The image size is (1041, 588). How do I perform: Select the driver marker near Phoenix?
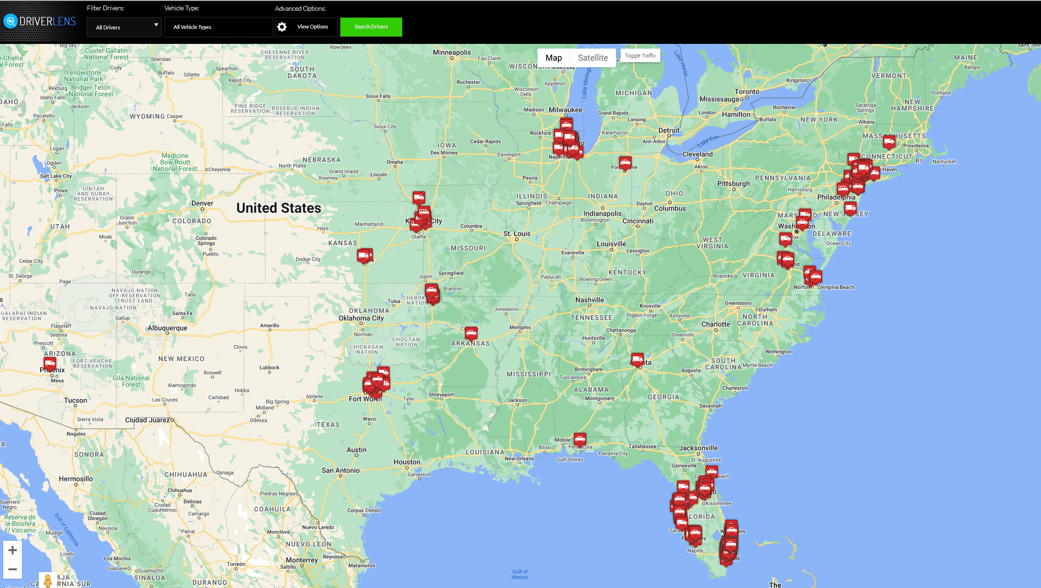(50, 363)
